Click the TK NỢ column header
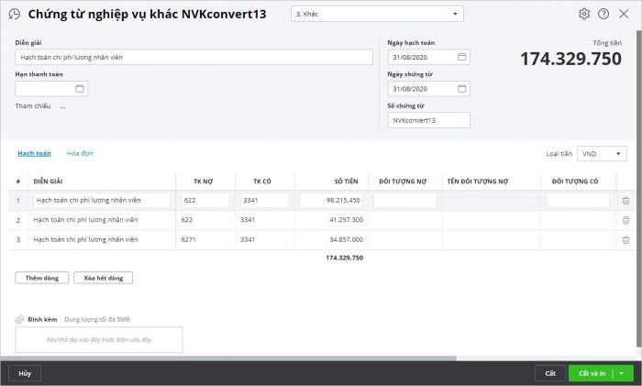The image size is (642, 386). coord(203,182)
